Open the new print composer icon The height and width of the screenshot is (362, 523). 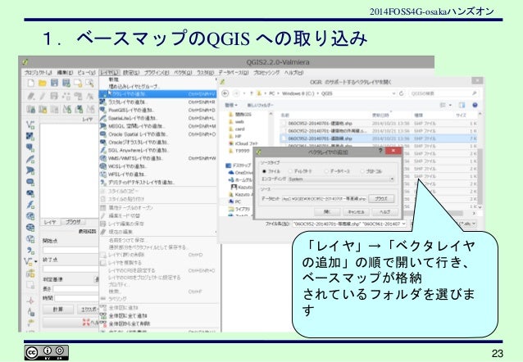point(78,83)
